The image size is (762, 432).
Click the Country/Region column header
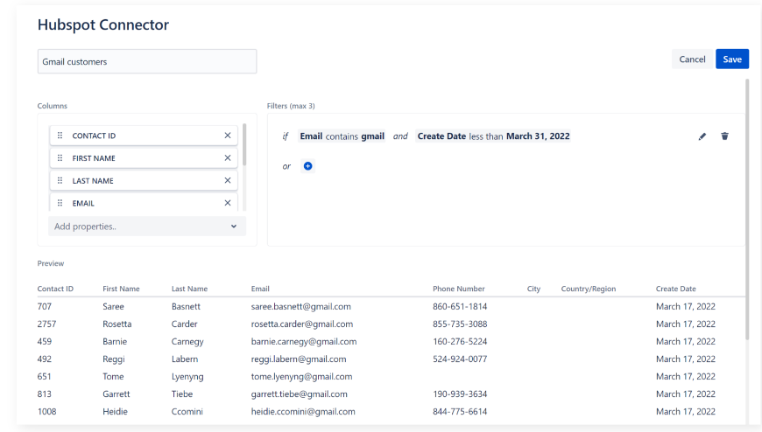coord(589,289)
